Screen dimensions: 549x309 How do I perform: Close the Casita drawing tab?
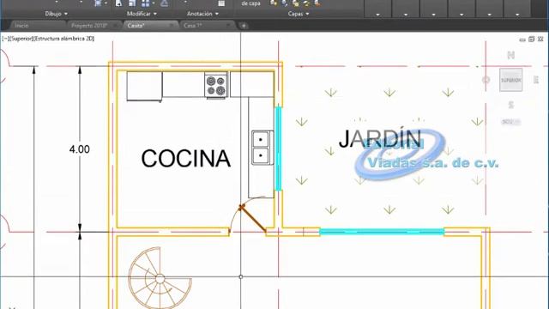(172, 26)
